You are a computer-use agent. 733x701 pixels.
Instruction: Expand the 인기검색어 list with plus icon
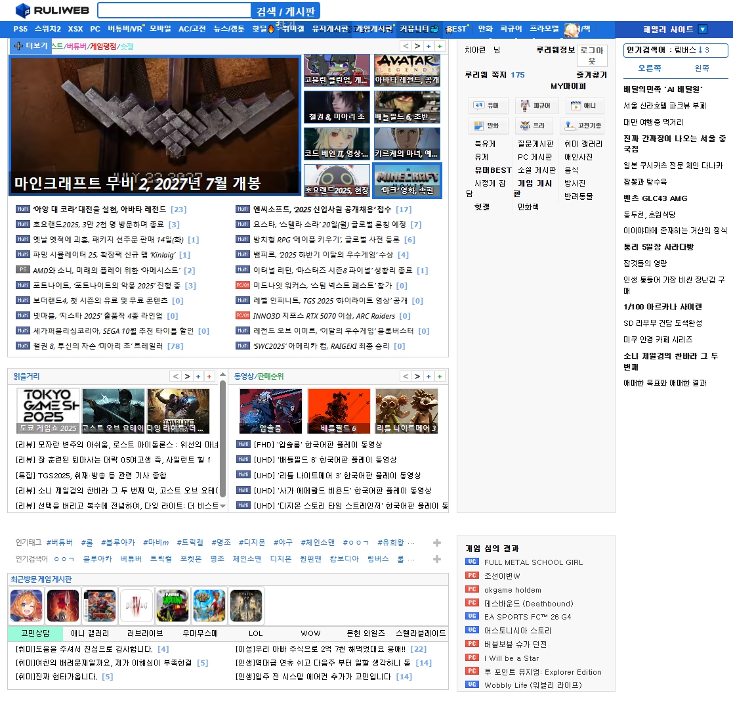pyautogui.click(x=437, y=559)
